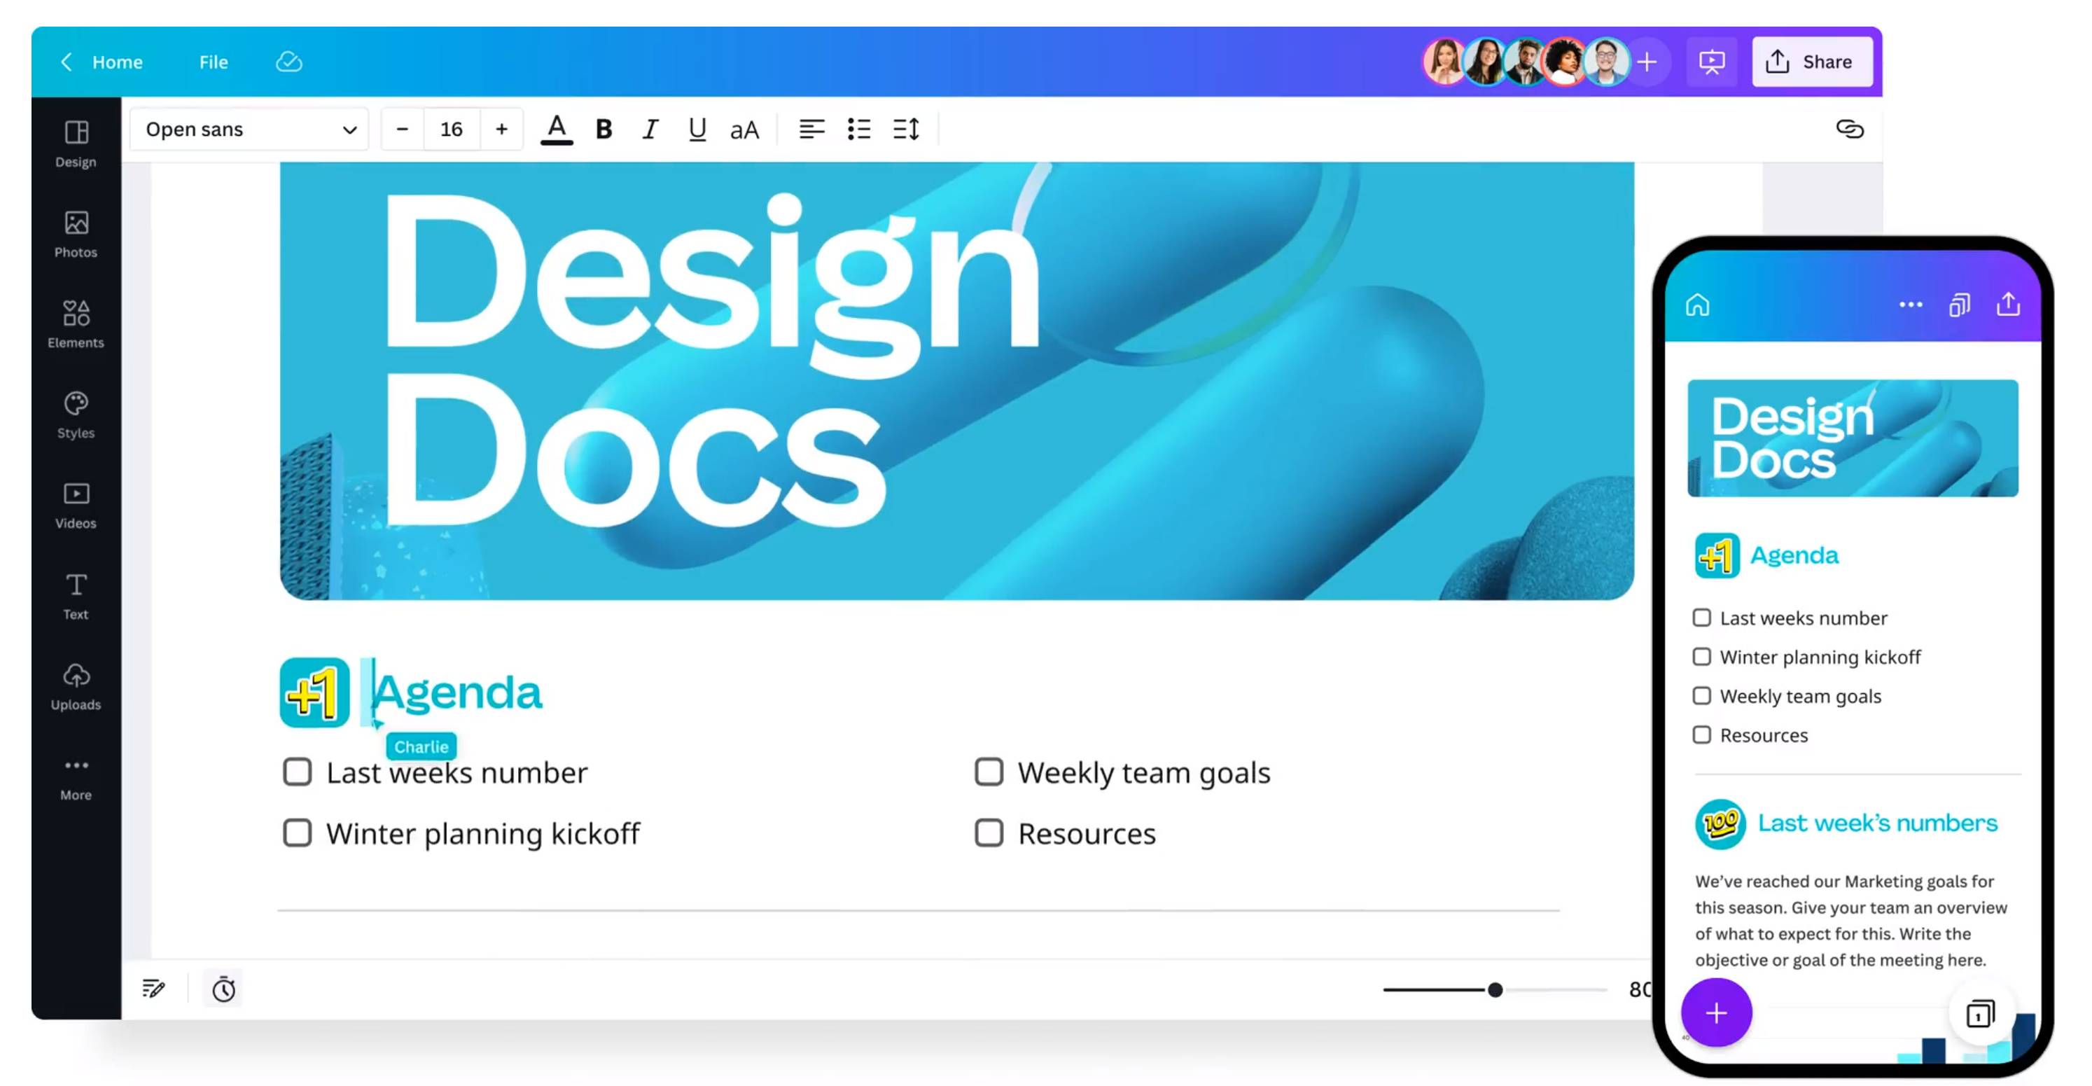The width and height of the screenshot is (2092, 1086).
Task: Open the three-dot menu on phone preview
Action: click(x=1910, y=304)
